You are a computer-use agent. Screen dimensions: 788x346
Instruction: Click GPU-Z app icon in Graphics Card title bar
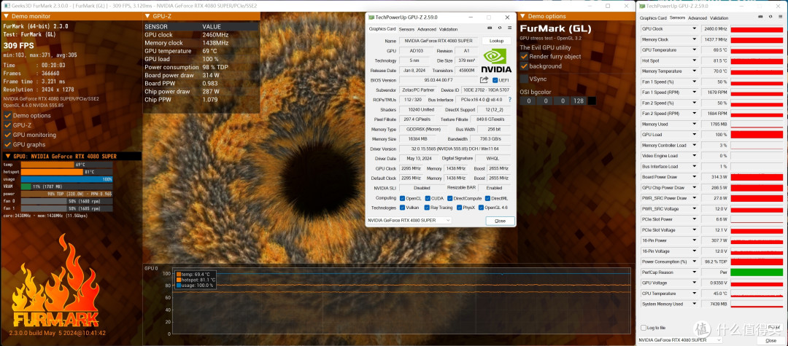(371, 17)
